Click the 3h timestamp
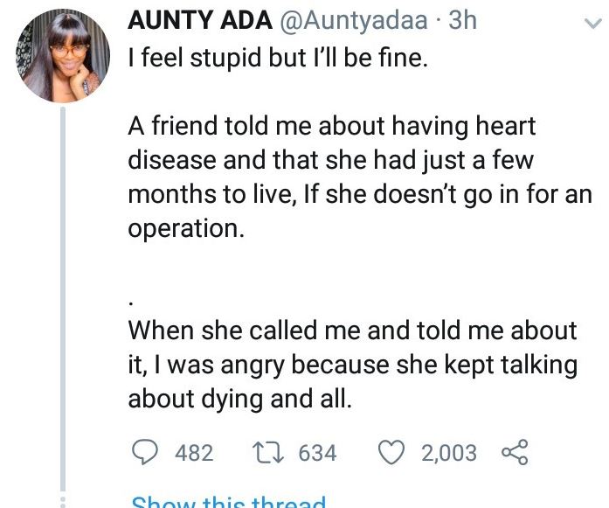This screenshot has height=508, width=609. pos(462,20)
